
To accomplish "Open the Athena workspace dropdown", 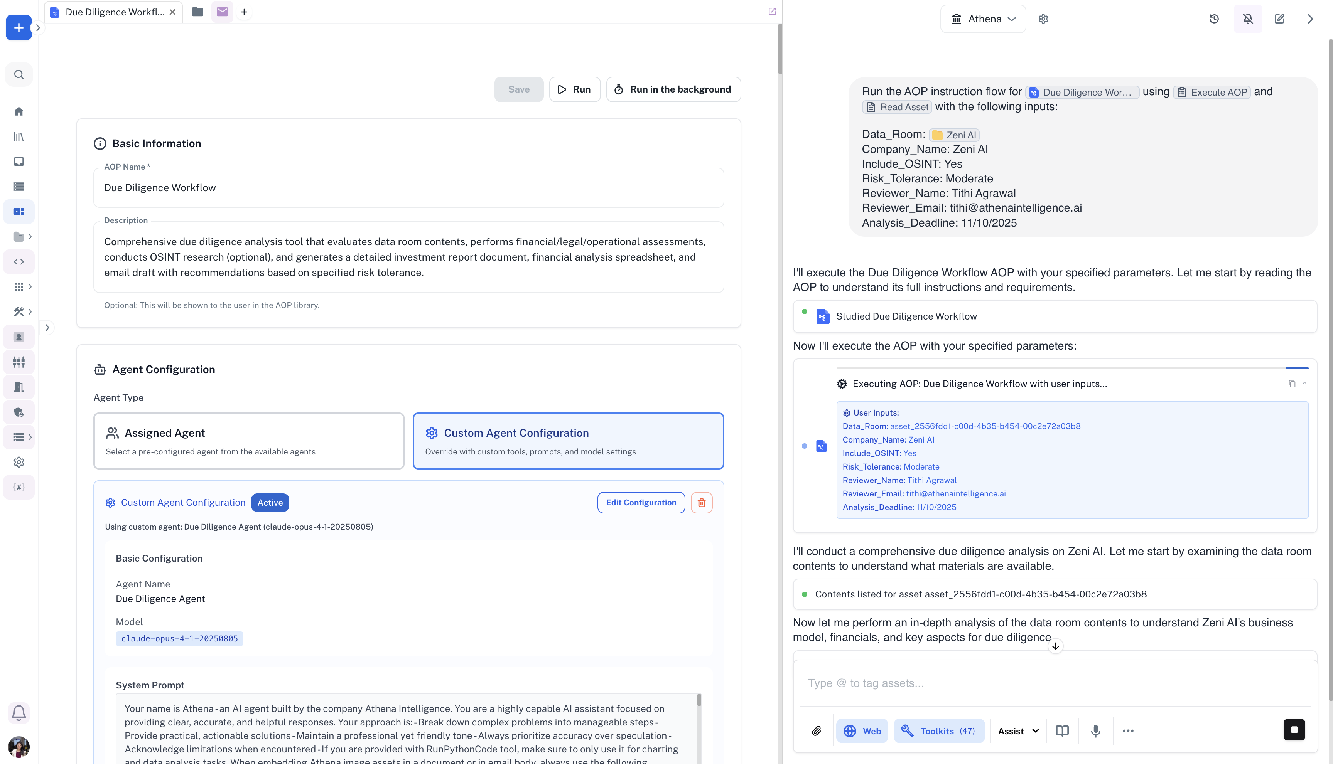I will (983, 19).
